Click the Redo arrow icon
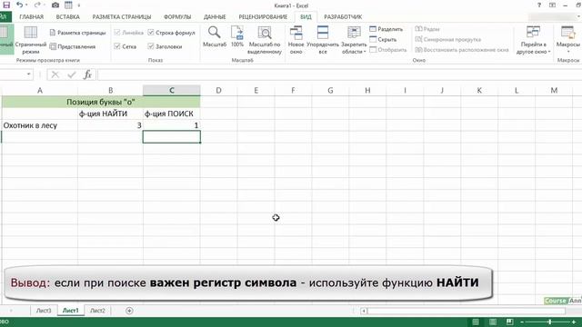The image size is (582, 327). click(x=36, y=5)
